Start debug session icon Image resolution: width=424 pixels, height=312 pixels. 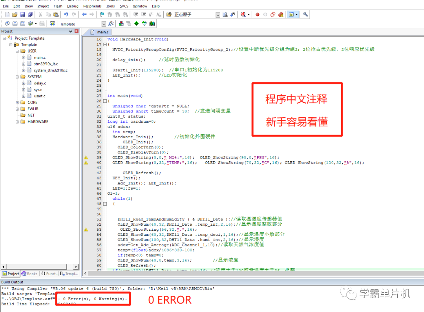[243, 15]
